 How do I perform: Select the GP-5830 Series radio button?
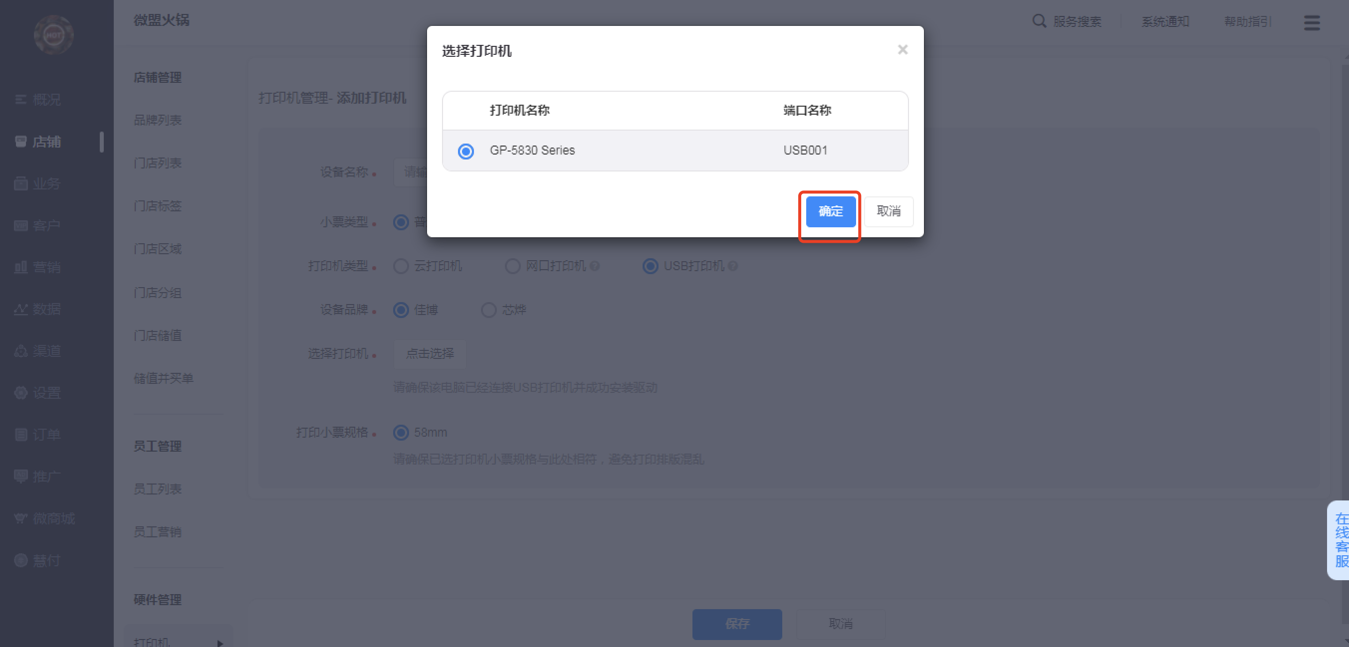coord(465,151)
